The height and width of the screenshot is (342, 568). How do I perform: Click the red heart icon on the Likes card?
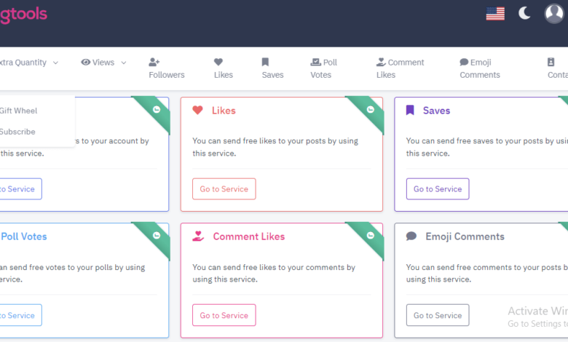(x=197, y=110)
